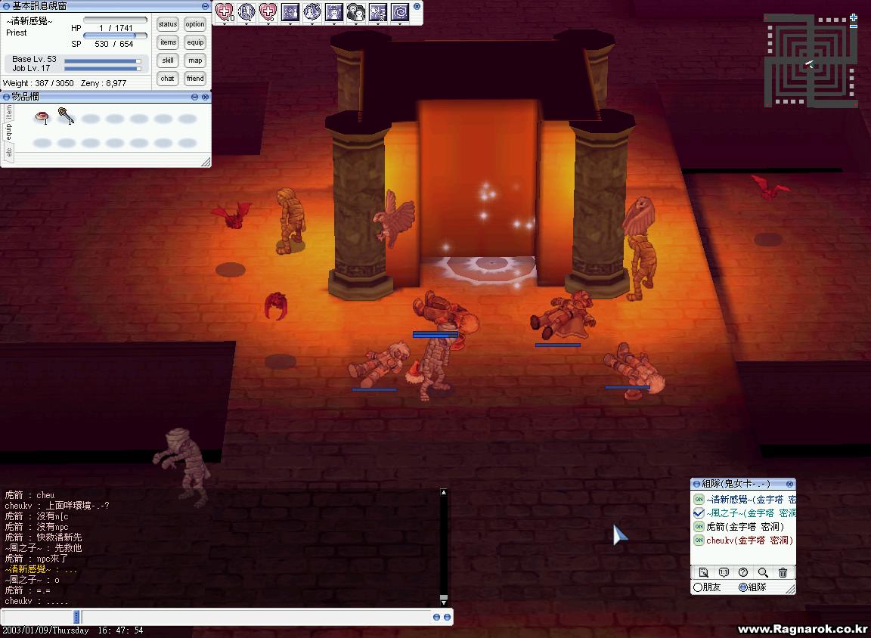
Task: Minimize the 物品欄 inventory window
Action: tap(194, 97)
